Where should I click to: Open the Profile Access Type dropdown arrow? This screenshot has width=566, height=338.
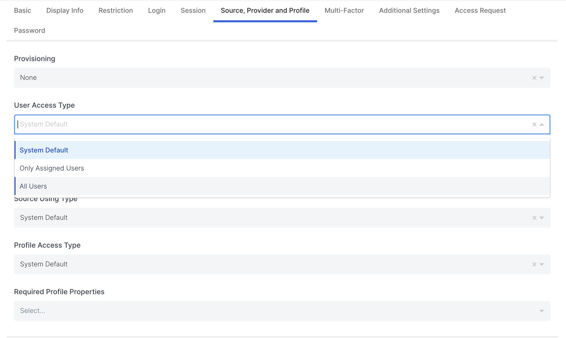pos(542,264)
